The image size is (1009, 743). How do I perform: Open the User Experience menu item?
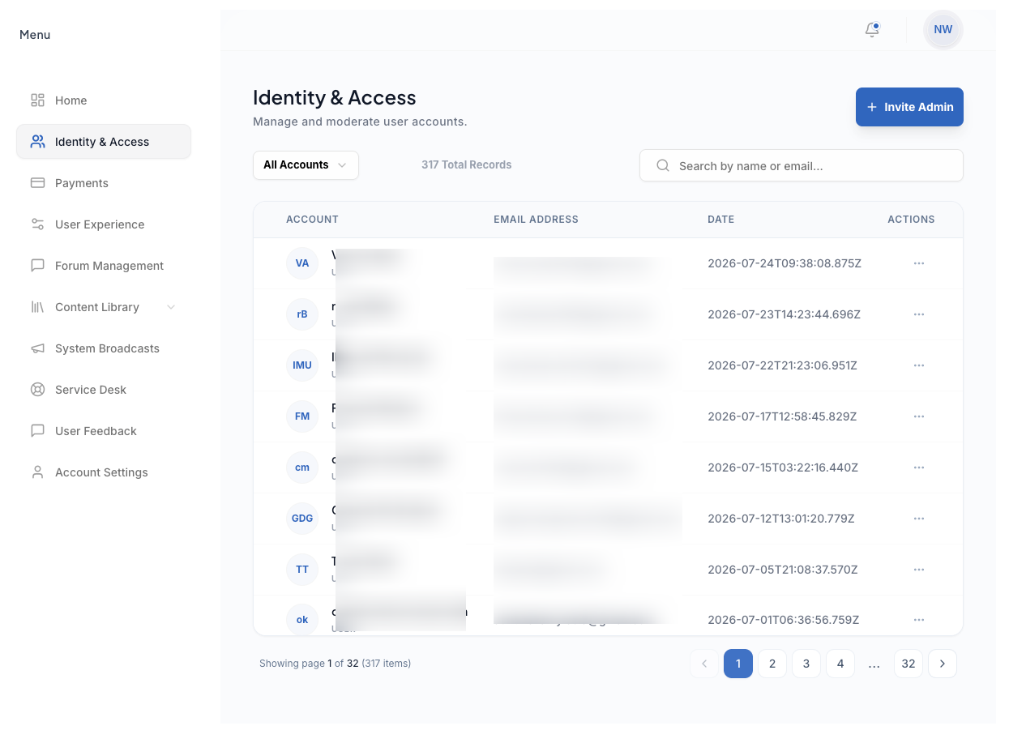coord(104,224)
